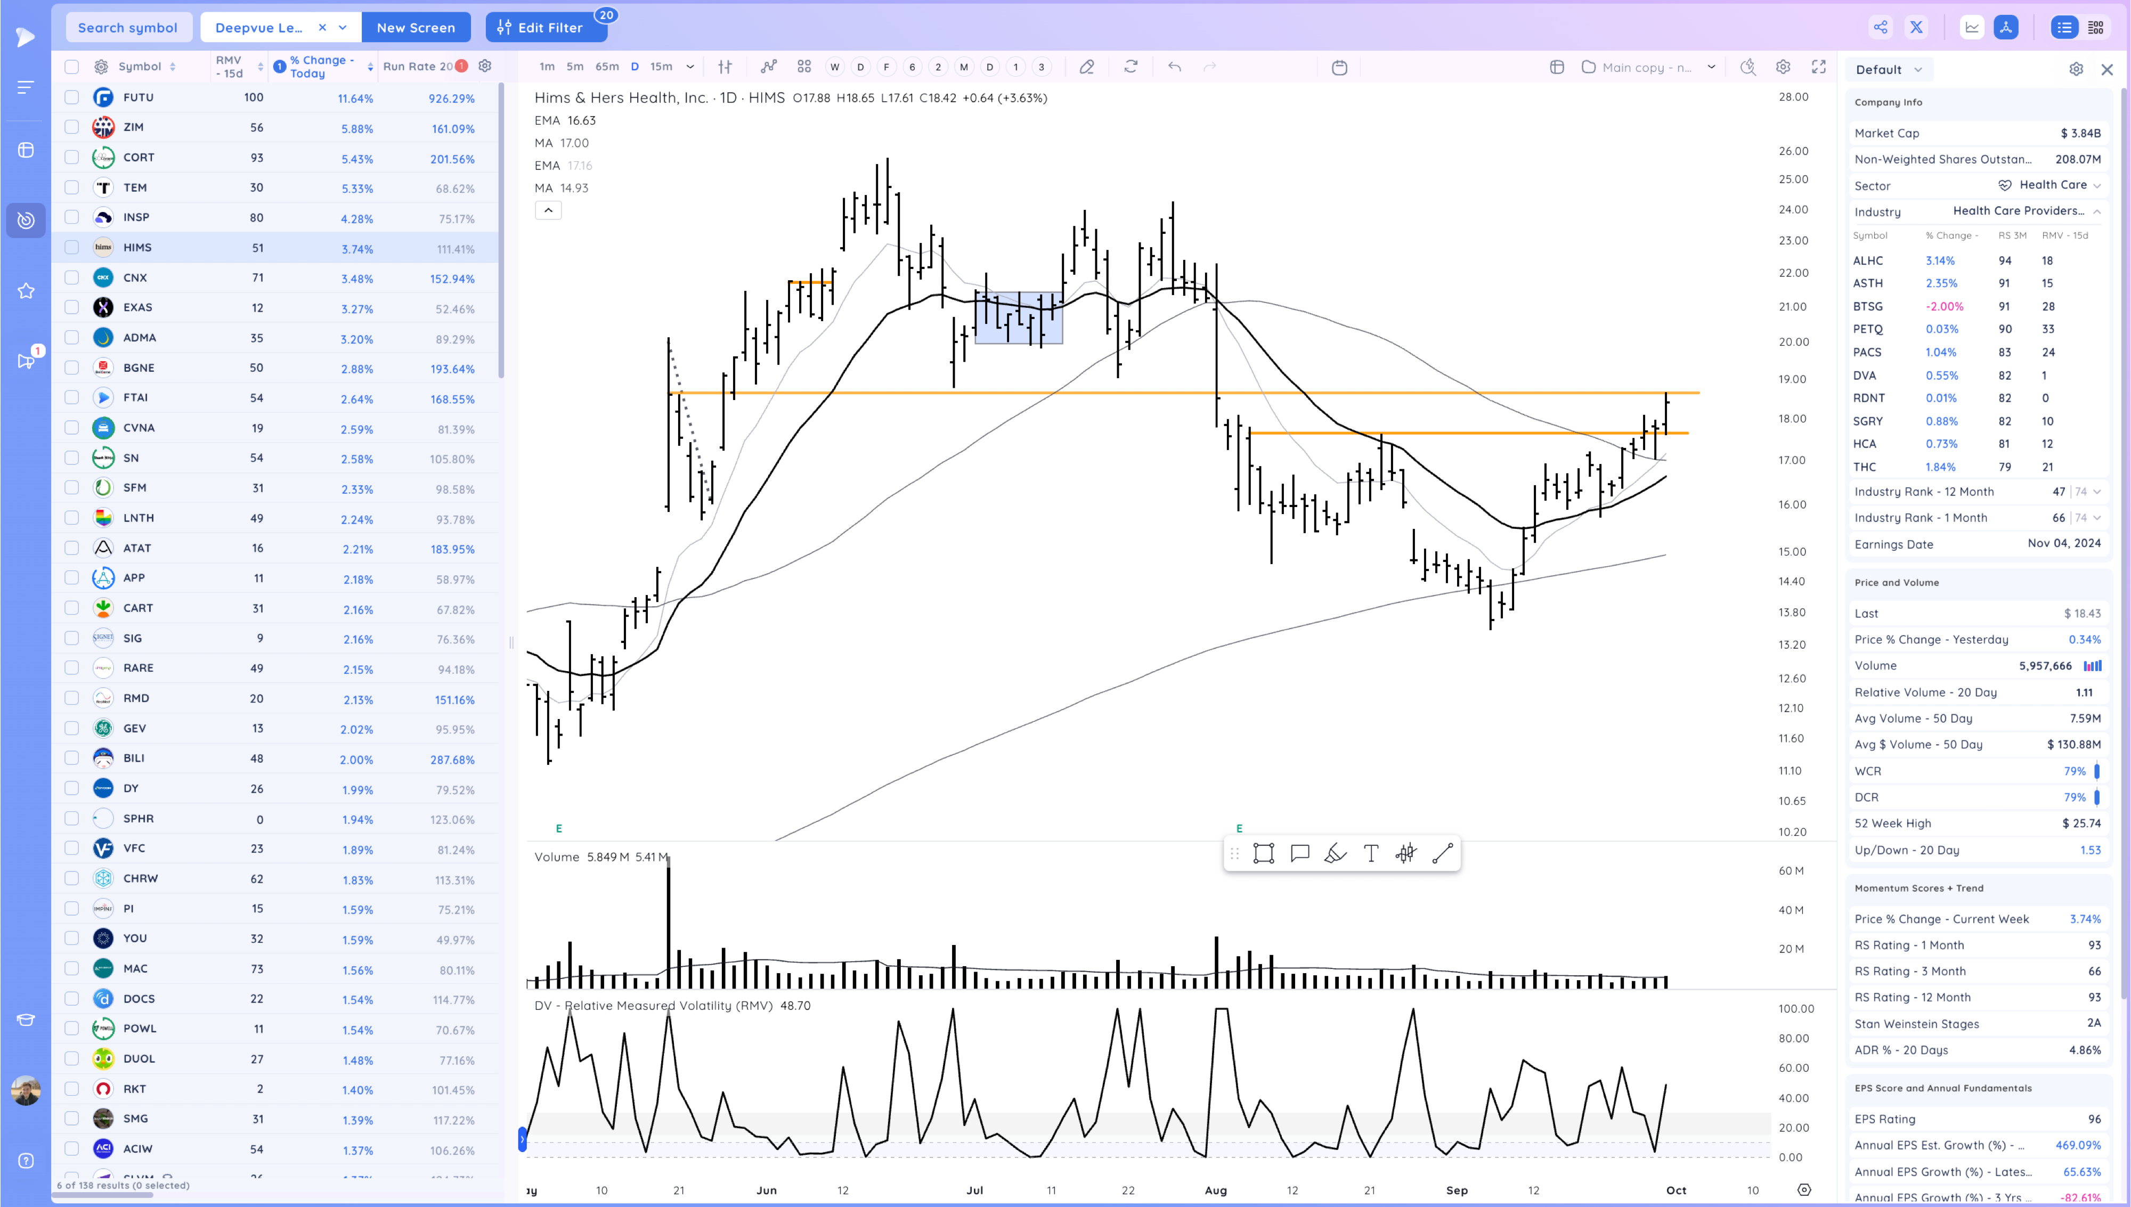Image resolution: width=2131 pixels, height=1207 pixels.
Task: Toggle the chart panel icon in top bar
Action: 1972,27
